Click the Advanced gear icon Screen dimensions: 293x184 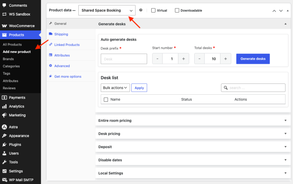click(50, 66)
